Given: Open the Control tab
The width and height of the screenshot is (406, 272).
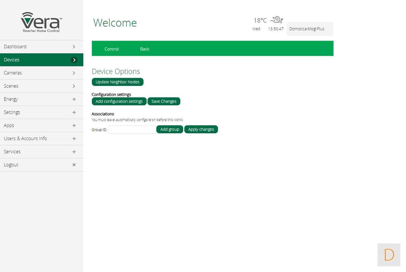Looking at the screenshot, I should tap(111, 49).
